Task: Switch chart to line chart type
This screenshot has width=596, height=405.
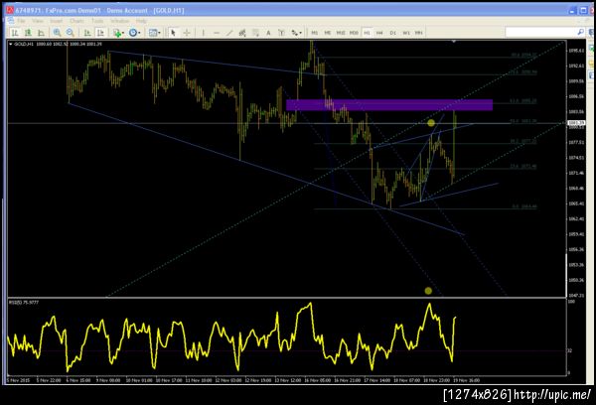Action: (41, 33)
